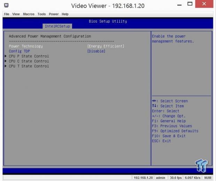The width and height of the screenshot is (216, 181).
Task: Open the Tools menu
Action: (x=41, y=14)
